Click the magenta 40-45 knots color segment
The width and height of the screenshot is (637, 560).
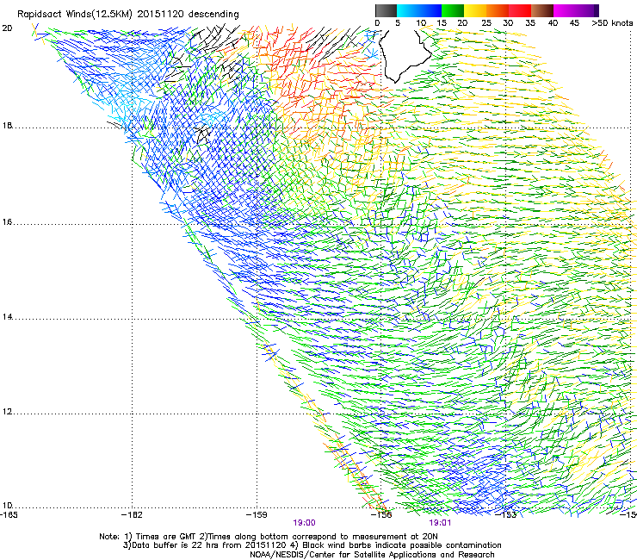click(x=565, y=10)
